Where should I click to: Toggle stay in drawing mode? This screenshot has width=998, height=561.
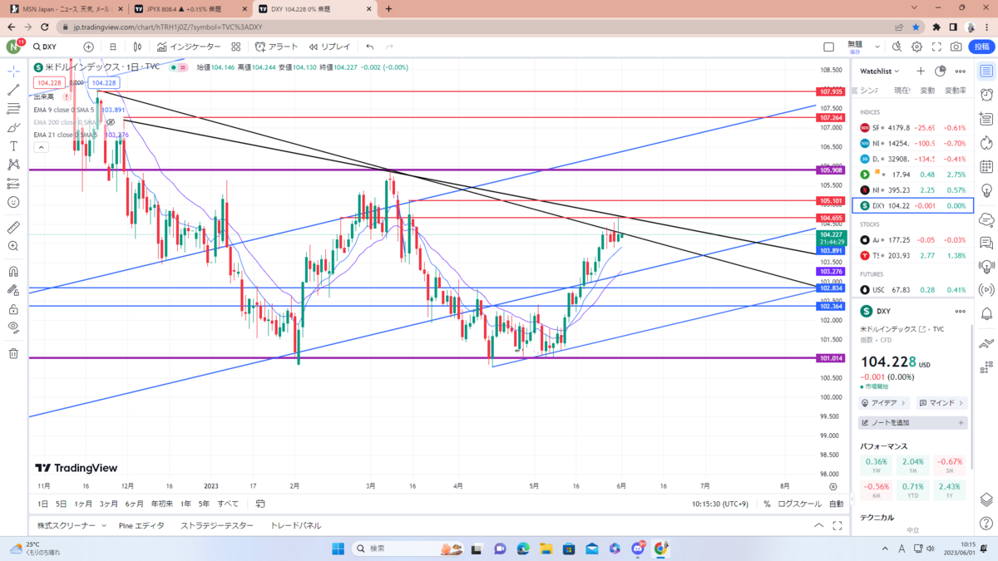click(13, 290)
